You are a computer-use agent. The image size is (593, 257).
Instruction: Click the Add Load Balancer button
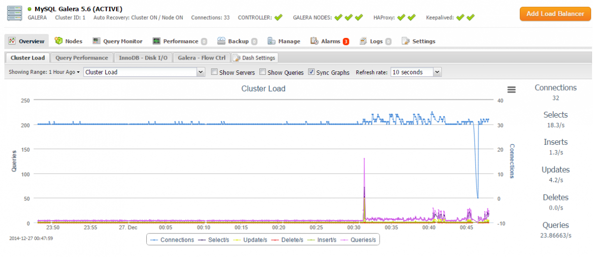[555, 14]
